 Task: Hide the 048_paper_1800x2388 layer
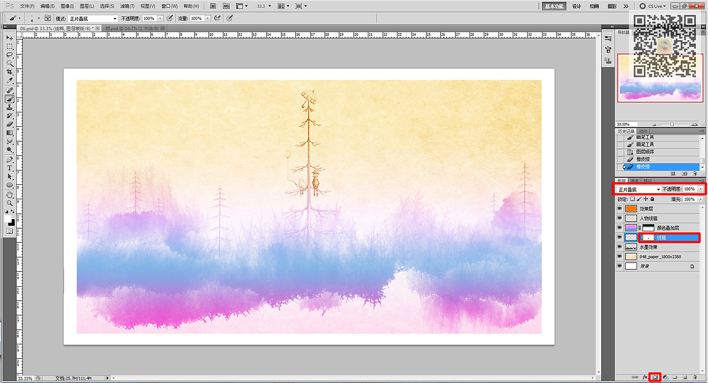coord(619,256)
